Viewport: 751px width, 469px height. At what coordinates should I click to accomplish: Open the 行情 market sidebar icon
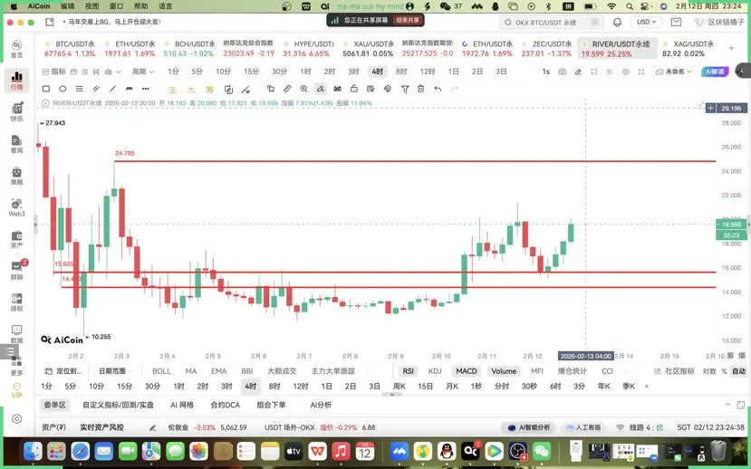coord(17,80)
